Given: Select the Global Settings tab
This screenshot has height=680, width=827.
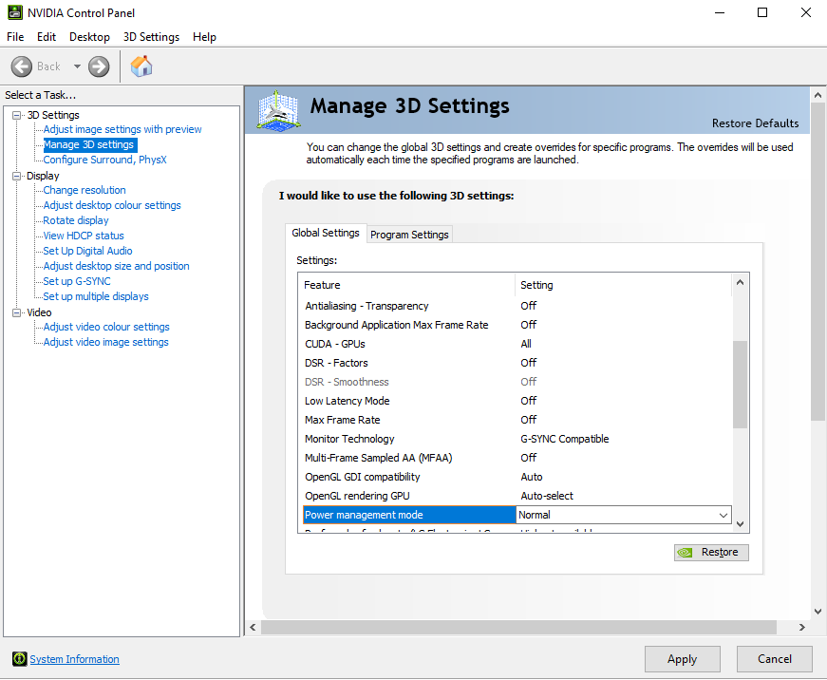Looking at the screenshot, I should click(326, 233).
